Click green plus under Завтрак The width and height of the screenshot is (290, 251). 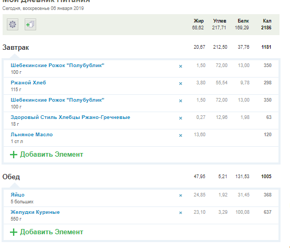pos(14,155)
